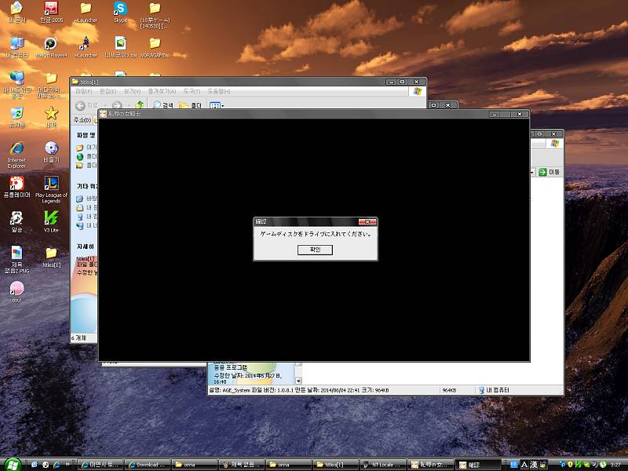Image resolution: width=628 pixels, height=471 pixels.
Task: Click the 검색 search toolbar button
Action: pyautogui.click(x=163, y=105)
